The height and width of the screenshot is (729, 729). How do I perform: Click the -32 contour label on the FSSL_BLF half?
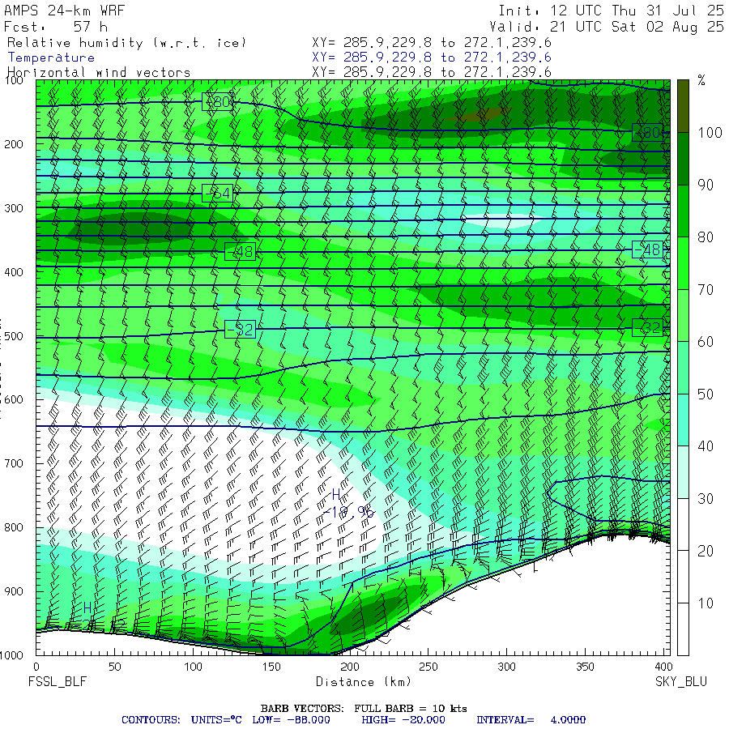pos(240,330)
